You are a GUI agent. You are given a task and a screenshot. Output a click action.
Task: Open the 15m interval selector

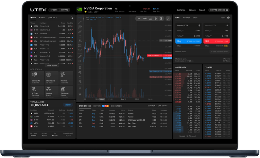pos(145,19)
